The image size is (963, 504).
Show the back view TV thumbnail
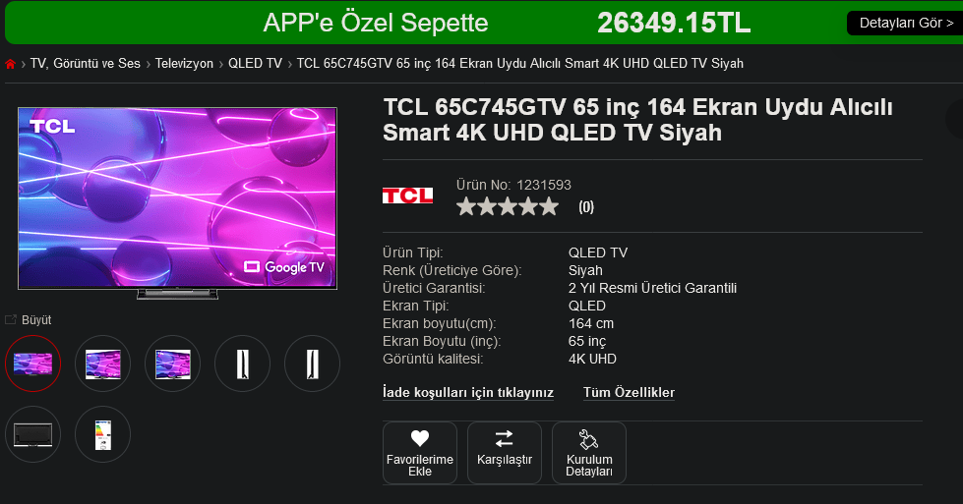[33, 434]
